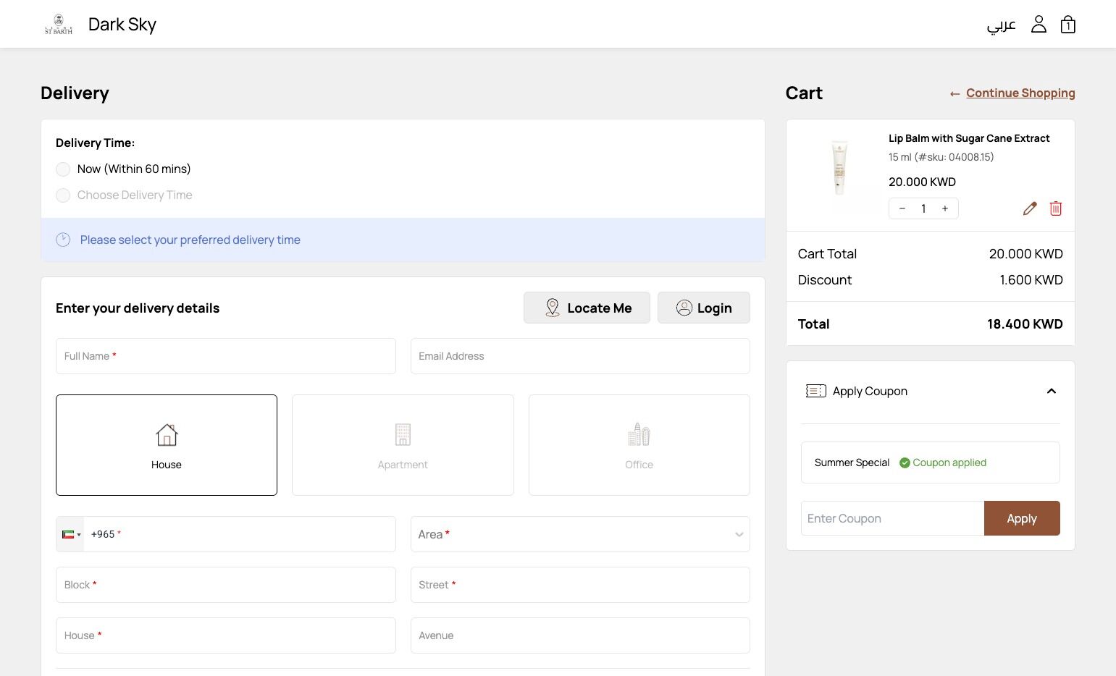Collapse the Apply Coupon section

(x=1051, y=391)
